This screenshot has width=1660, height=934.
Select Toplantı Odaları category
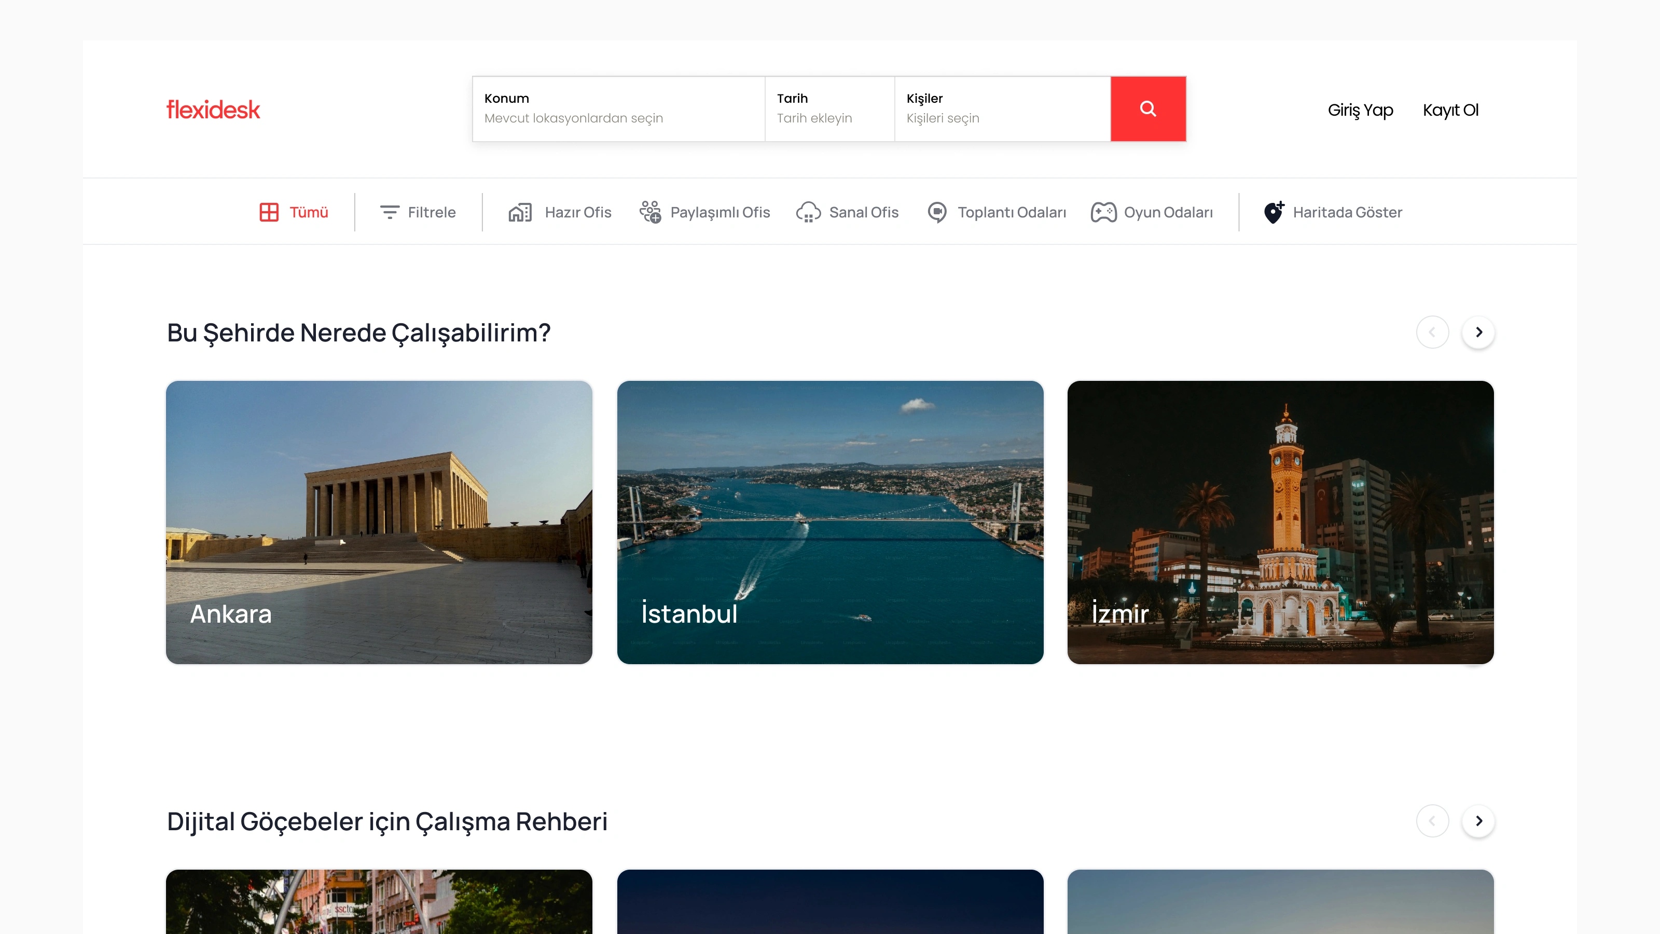[1012, 212]
